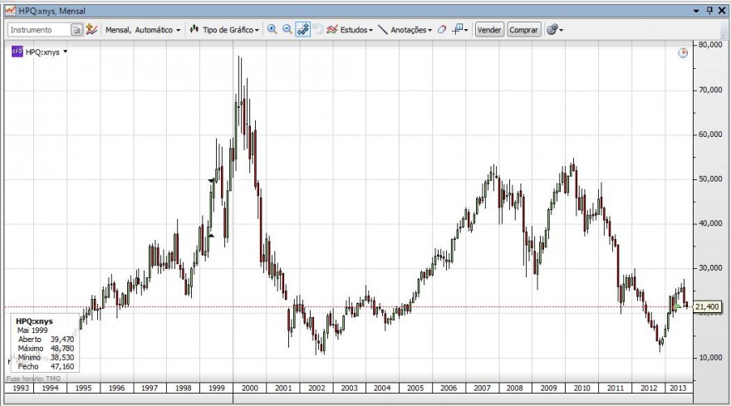The image size is (731, 406).
Task: Open the Anotações menu
Action: [405, 30]
